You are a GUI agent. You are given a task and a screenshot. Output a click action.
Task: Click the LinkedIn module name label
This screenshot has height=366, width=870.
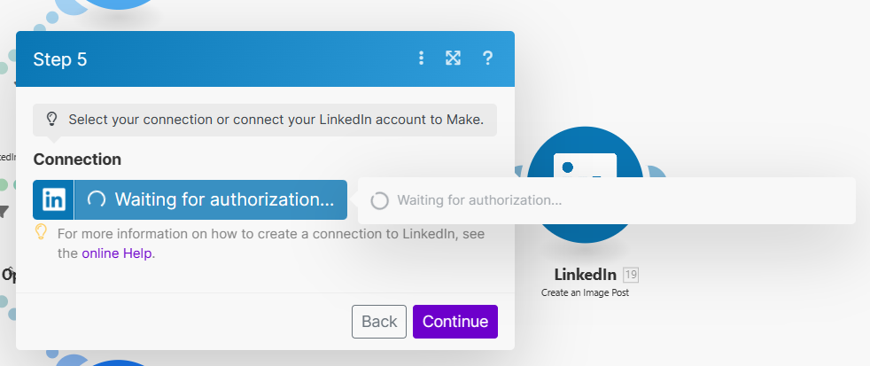585,275
